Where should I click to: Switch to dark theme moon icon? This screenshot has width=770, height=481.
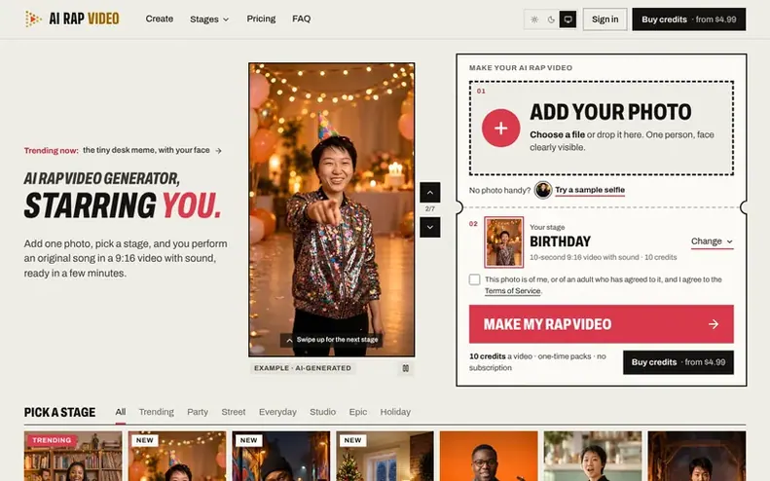(x=551, y=19)
